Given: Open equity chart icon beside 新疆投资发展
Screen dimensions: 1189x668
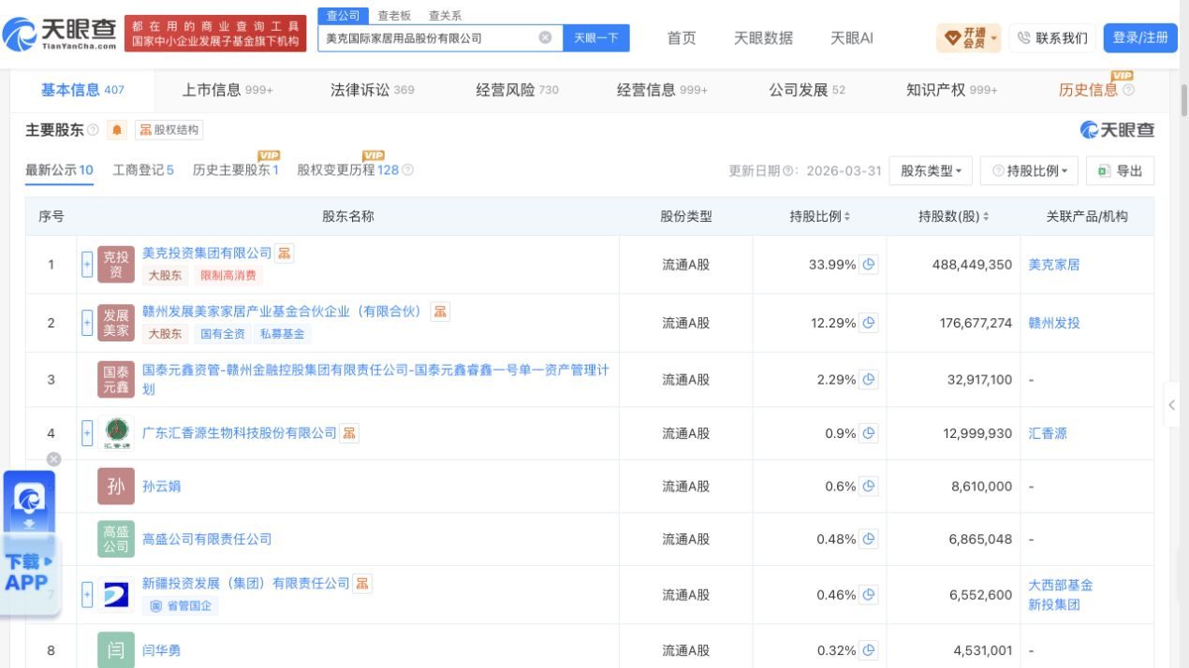Looking at the screenshot, I should tap(362, 584).
